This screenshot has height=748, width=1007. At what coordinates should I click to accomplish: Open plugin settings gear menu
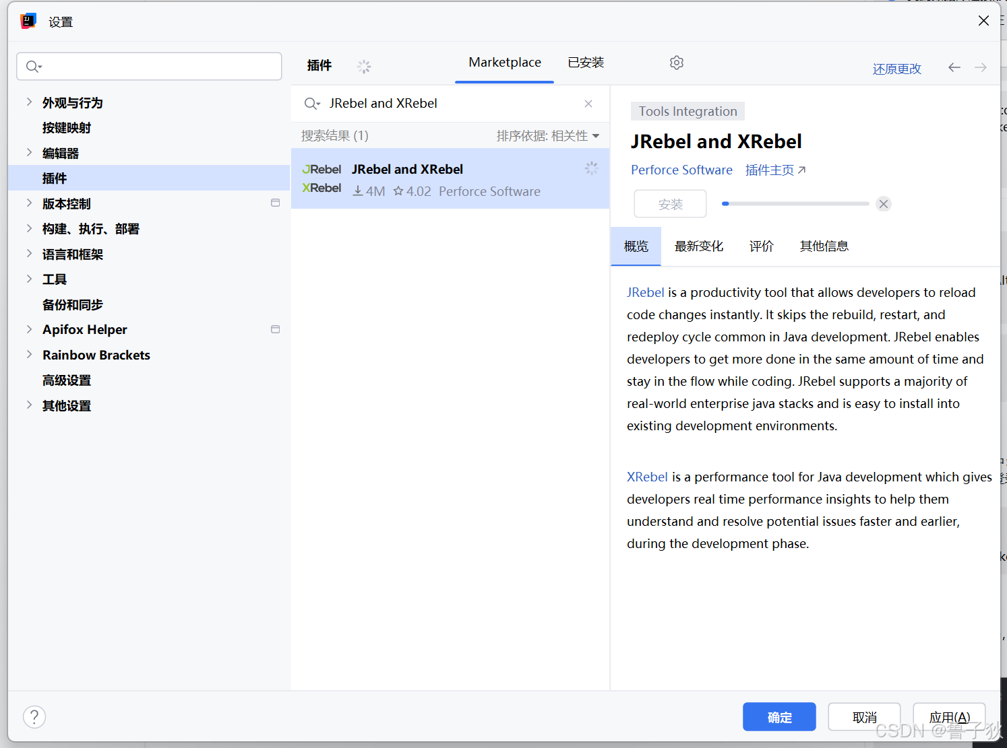coord(677,63)
